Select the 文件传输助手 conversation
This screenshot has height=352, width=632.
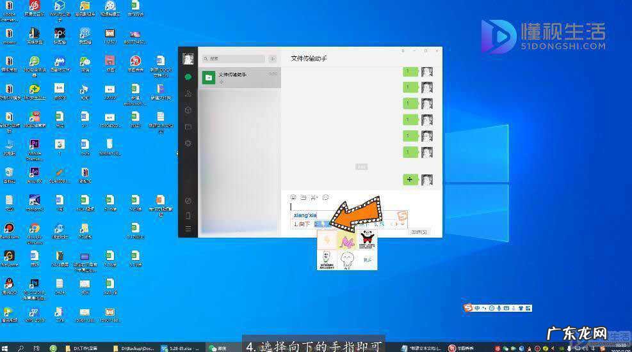[x=239, y=77]
